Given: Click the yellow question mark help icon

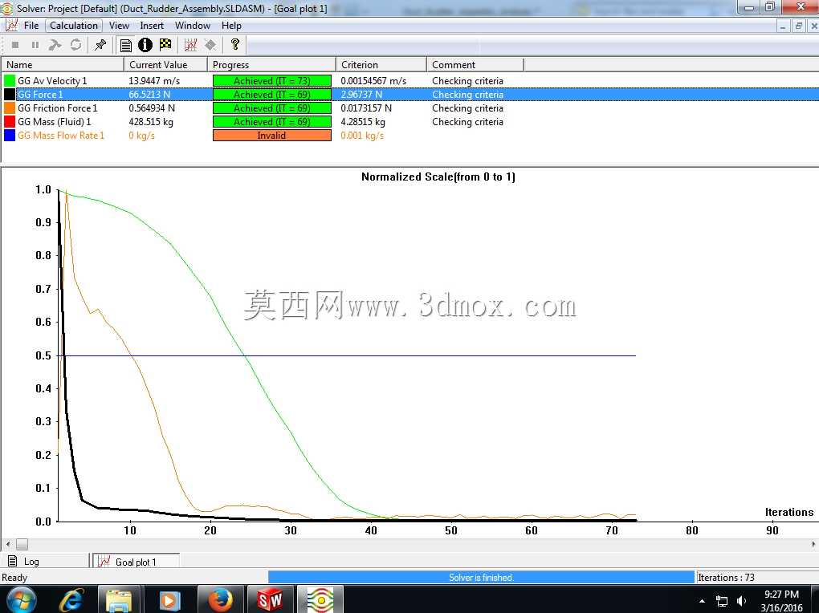Looking at the screenshot, I should pyautogui.click(x=235, y=44).
